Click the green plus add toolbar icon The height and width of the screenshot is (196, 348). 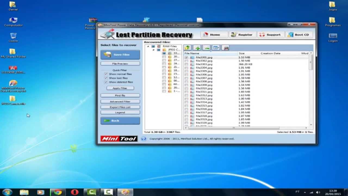pyautogui.click(x=197, y=48)
